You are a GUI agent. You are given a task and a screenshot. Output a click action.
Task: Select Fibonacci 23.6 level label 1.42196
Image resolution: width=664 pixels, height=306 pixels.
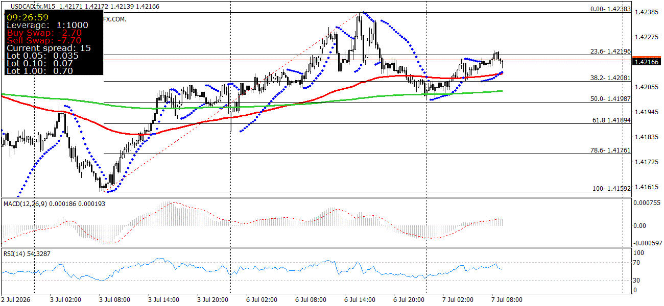[610, 52]
